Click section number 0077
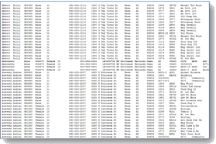The width and height of the screenshot is (216, 144). [x=161, y=11]
